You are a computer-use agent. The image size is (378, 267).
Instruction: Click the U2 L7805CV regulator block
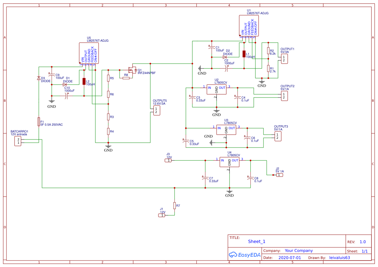216,89
